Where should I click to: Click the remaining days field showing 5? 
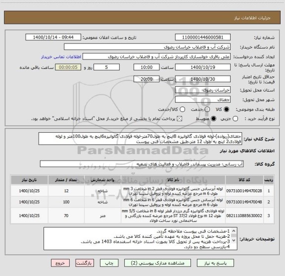point(106,67)
